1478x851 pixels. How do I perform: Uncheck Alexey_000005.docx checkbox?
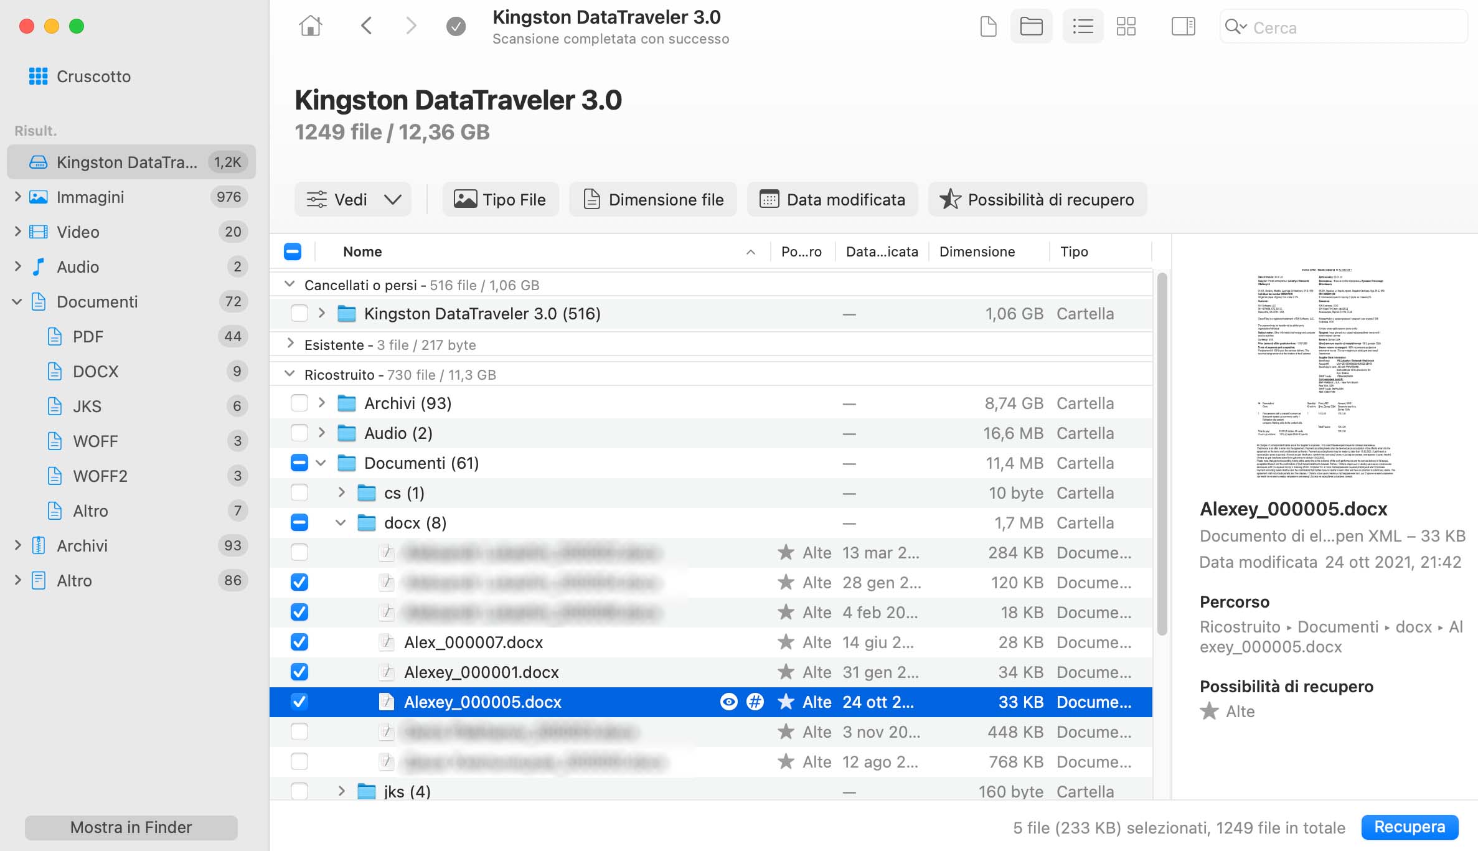coord(299,702)
